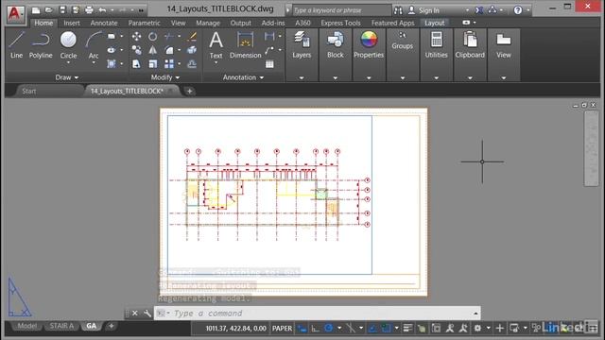Expand the Annotation panel
605x340 pixels.
(244, 77)
